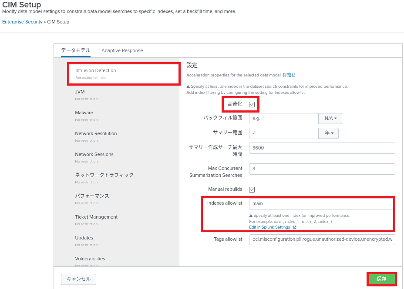Open the 年 summary range unit dropdown
The height and width of the screenshot is (289, 404).
pos(329,133)
